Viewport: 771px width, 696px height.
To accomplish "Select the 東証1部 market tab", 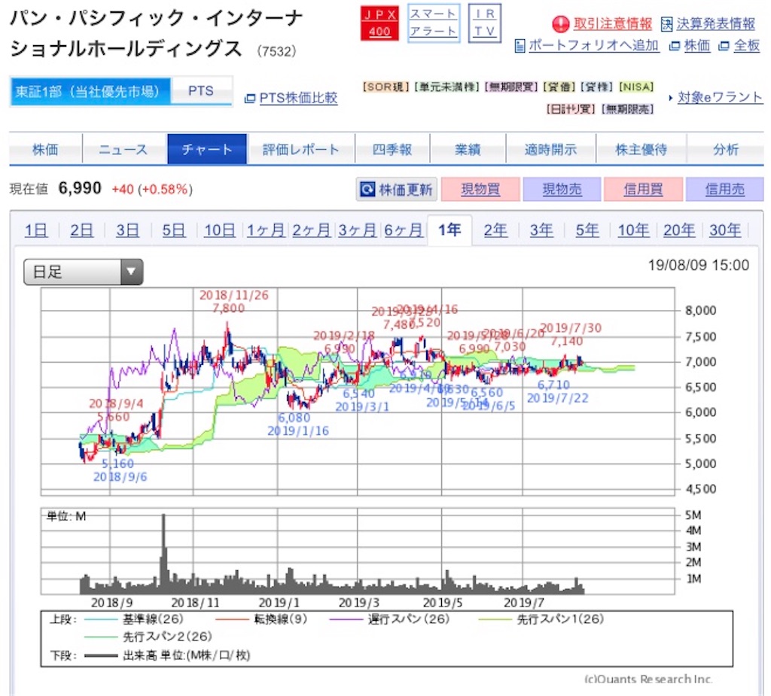I will 90,92.
